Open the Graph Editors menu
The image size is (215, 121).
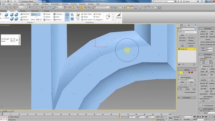tap(55, 4)
